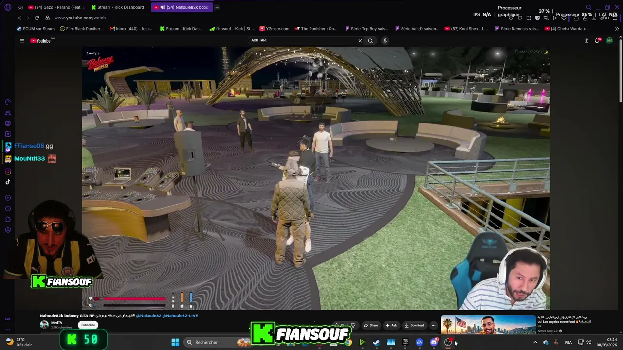The height and width of the screenshot is (350, 623).
Task: Go to YouTube home via logo
Action: point(40,41)
